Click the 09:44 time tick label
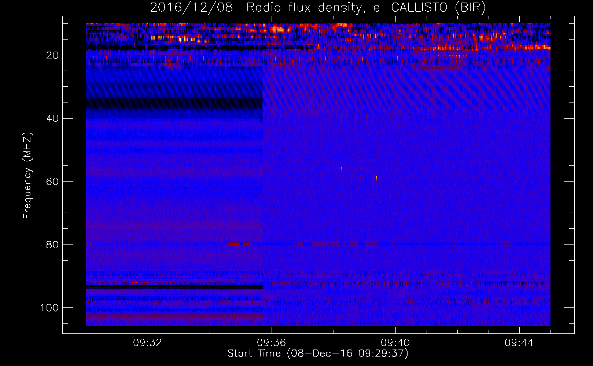593x366 pixels. pos(519,343)
